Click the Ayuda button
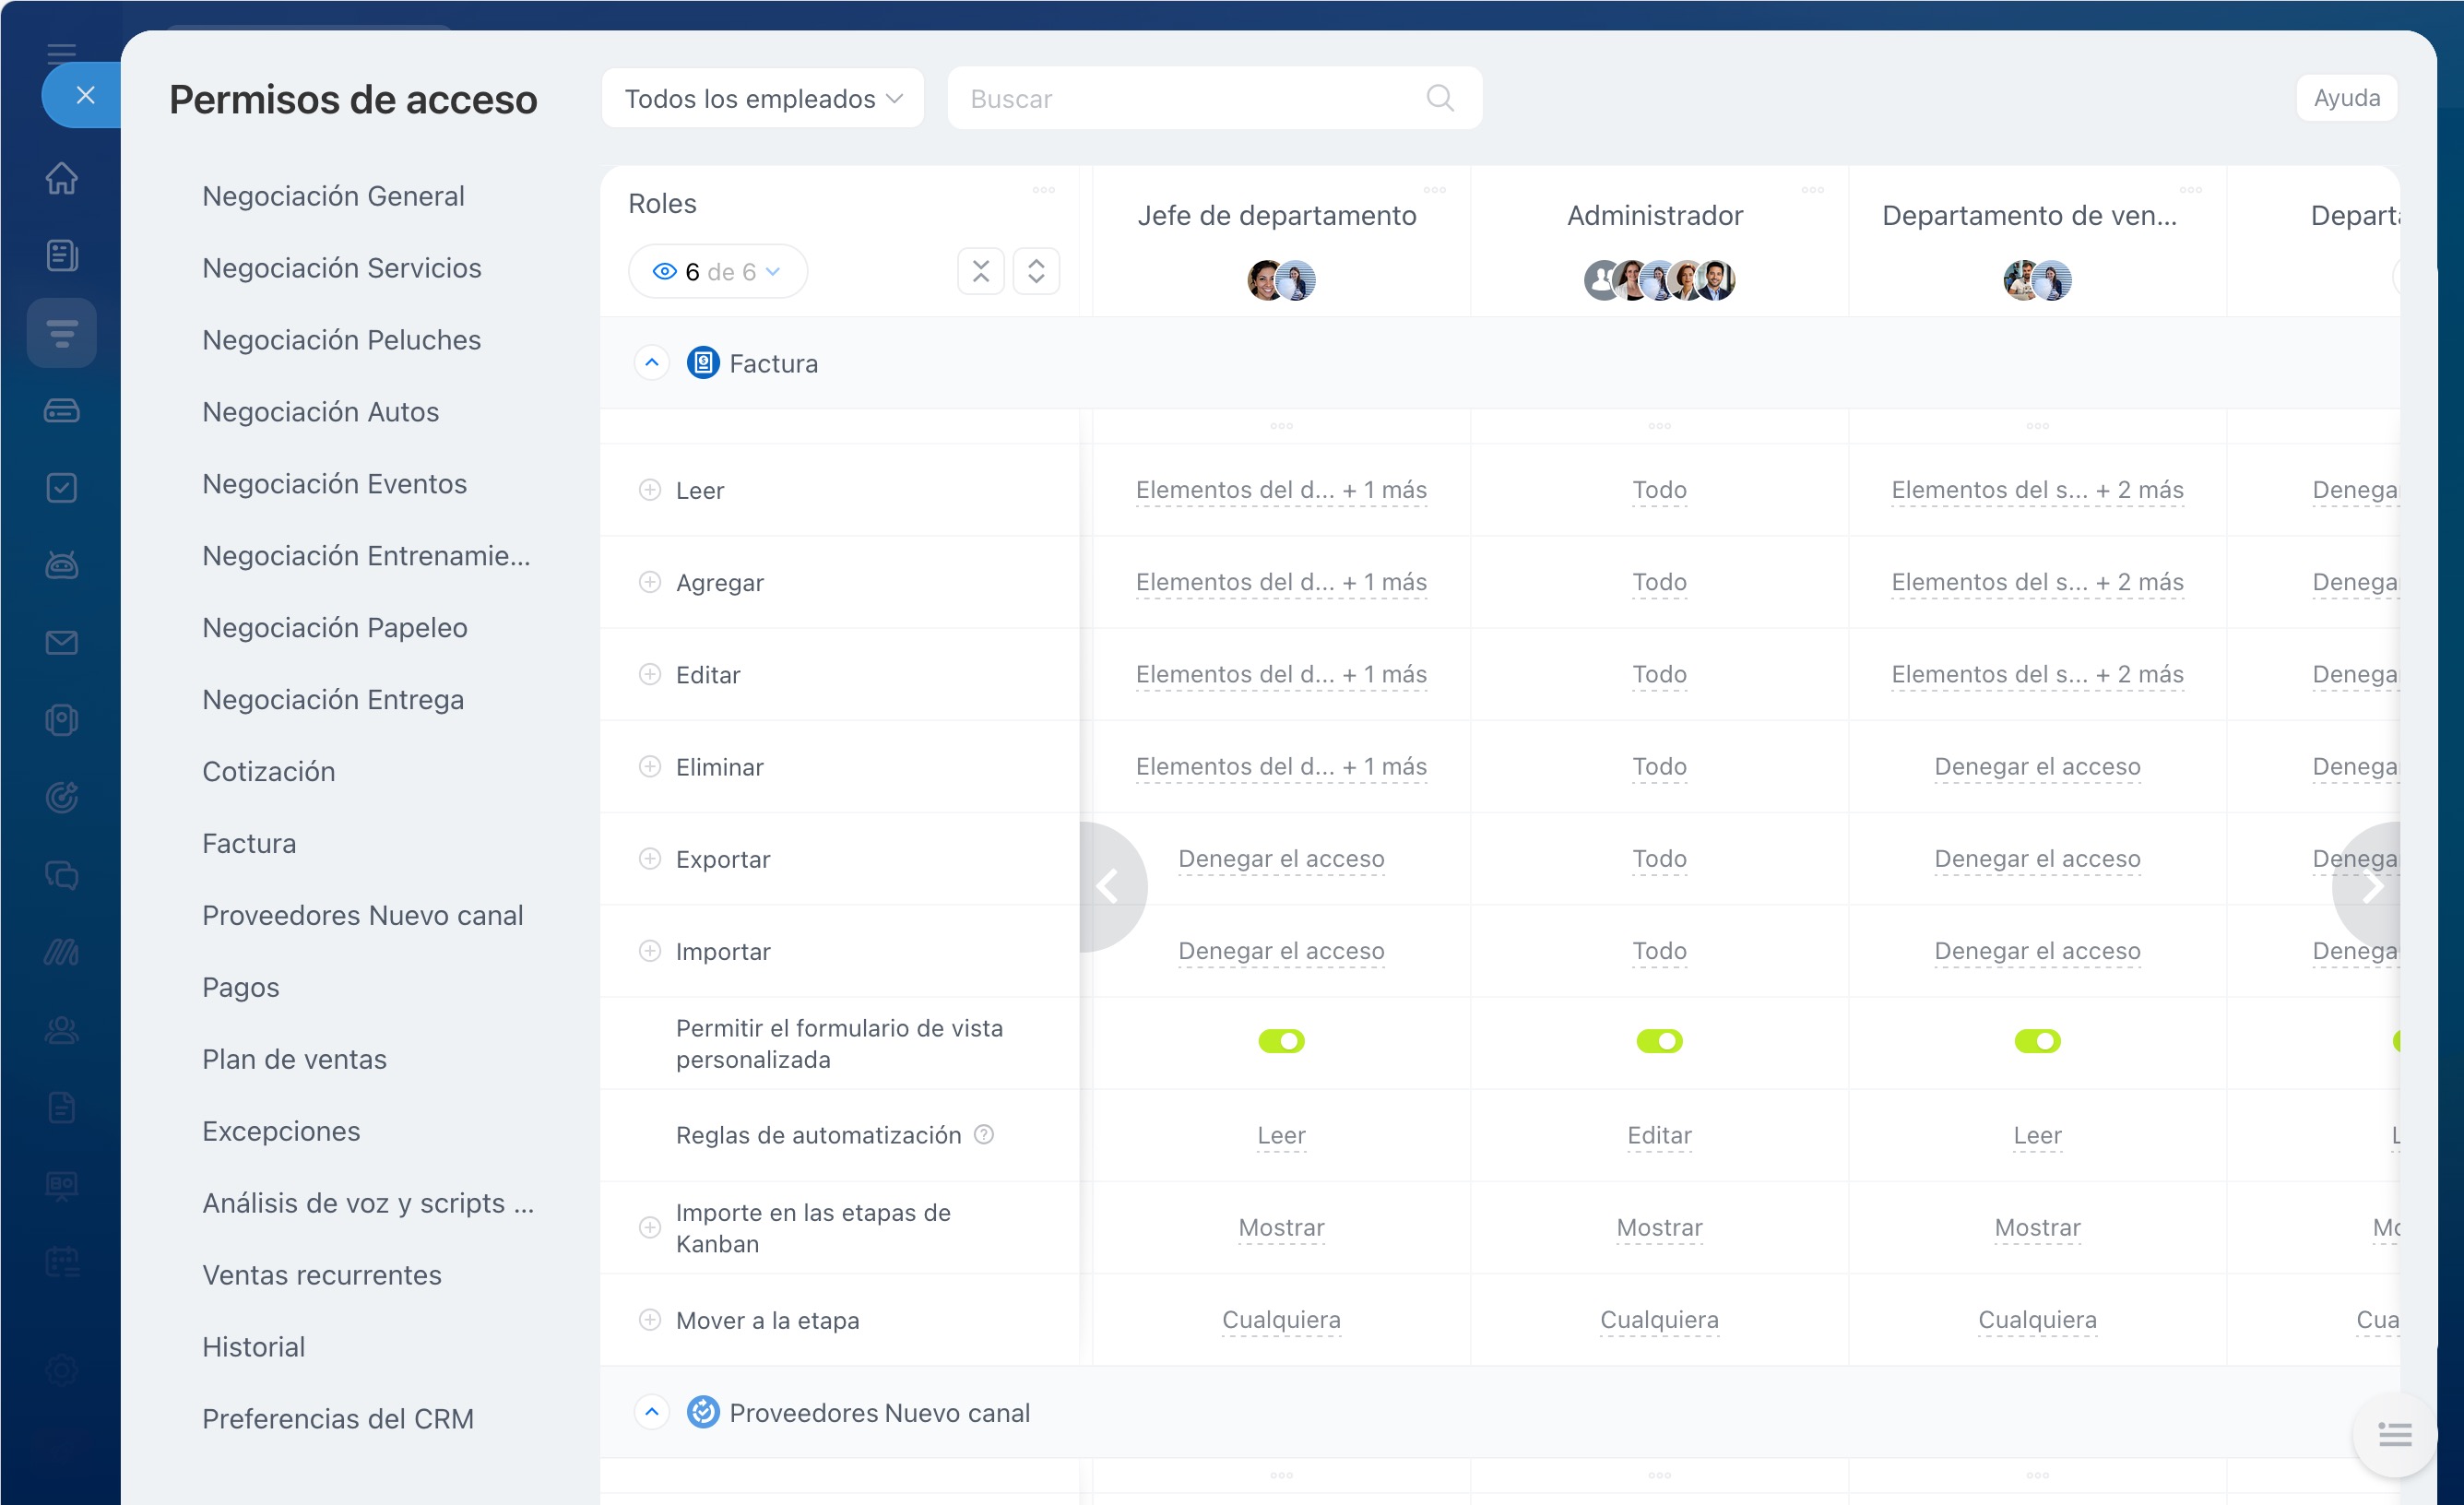Viewport: 2464px width, 1505px height. pyautogui.click(x=2346, y=98)
